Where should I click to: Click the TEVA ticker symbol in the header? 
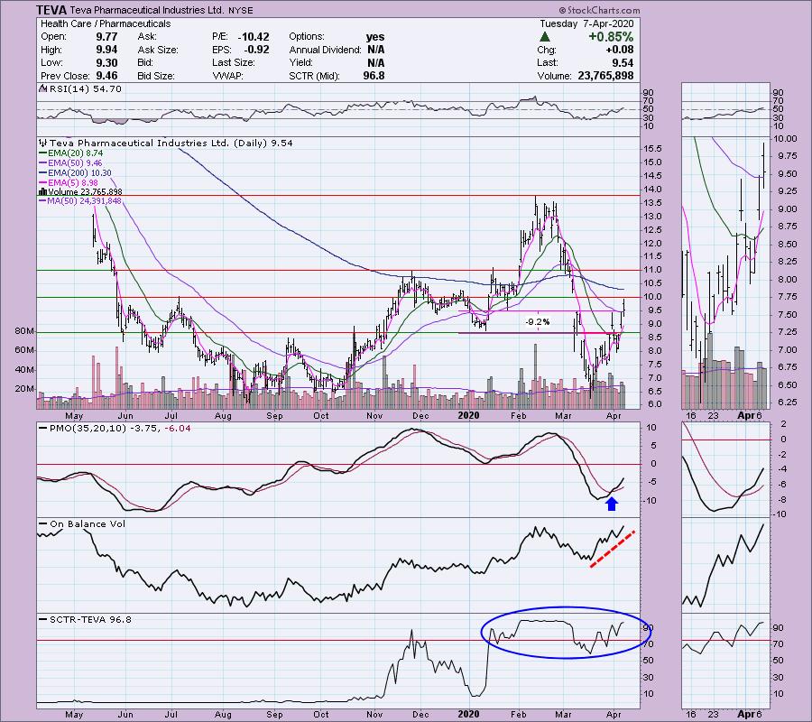[51, 10]
